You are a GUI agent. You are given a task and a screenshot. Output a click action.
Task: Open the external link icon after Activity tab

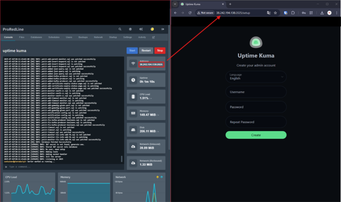click(x=154, y=37)
